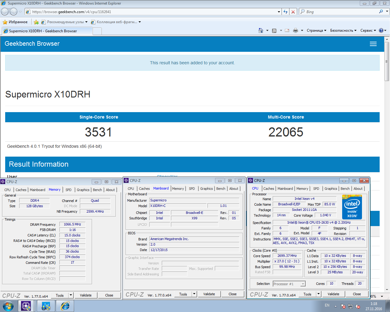
Task: Open search provider dropdown next to Bing
Action: click(387, 12)
